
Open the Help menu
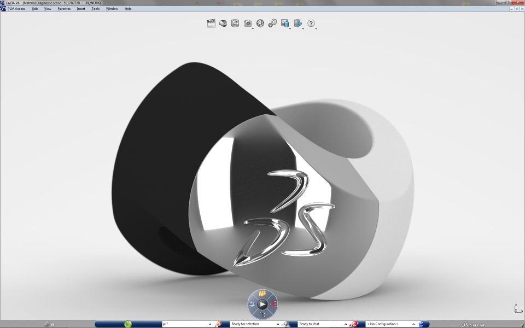click(128, 9)
